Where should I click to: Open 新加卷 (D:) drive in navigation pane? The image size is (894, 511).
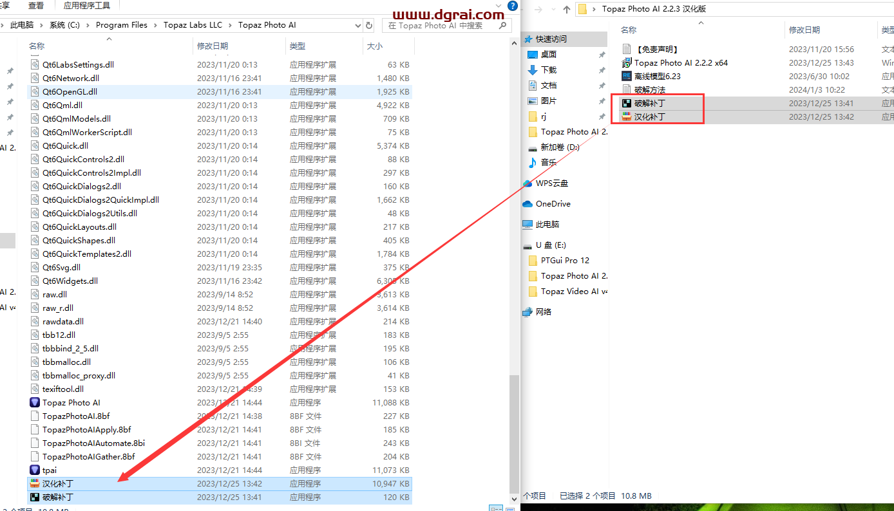point(560,147)
